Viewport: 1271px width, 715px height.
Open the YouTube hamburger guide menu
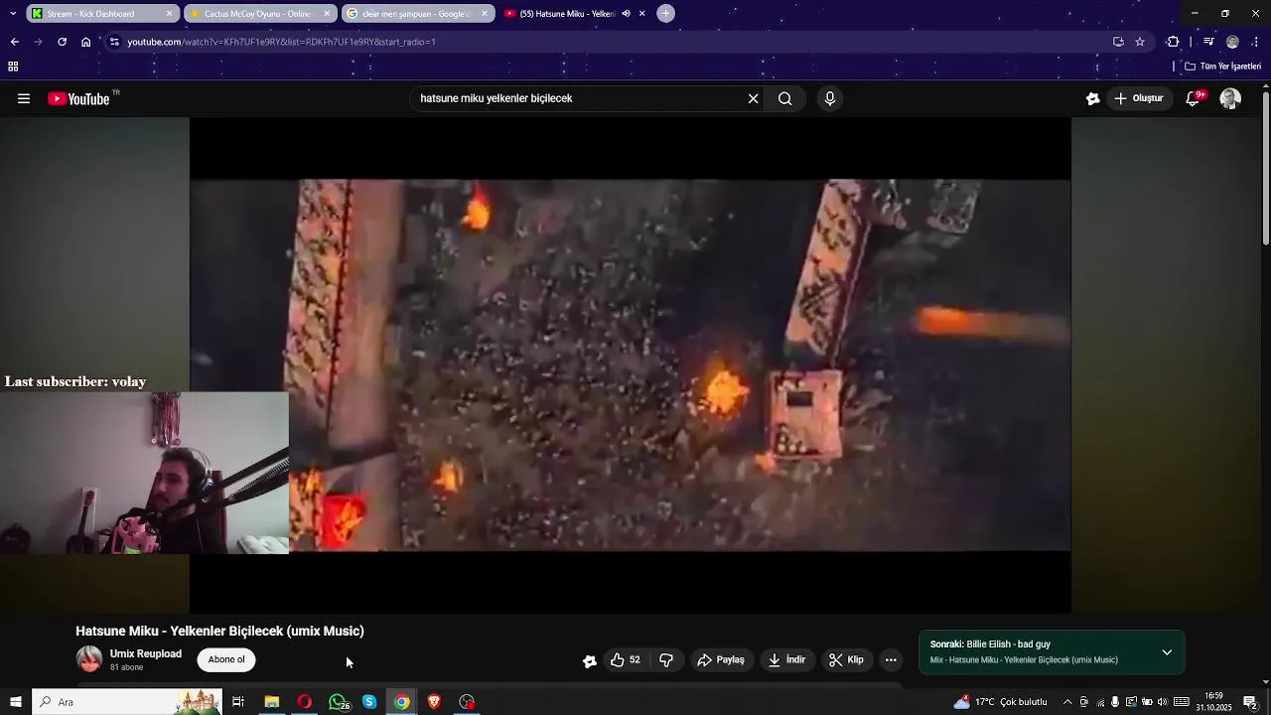(x=24, y=98)
